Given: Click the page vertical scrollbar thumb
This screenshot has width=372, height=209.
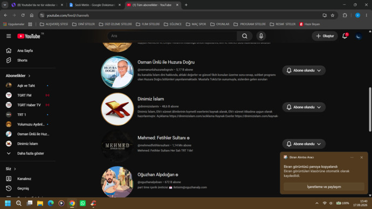Looking at the screenshot, I should click(x=370, y=109).
